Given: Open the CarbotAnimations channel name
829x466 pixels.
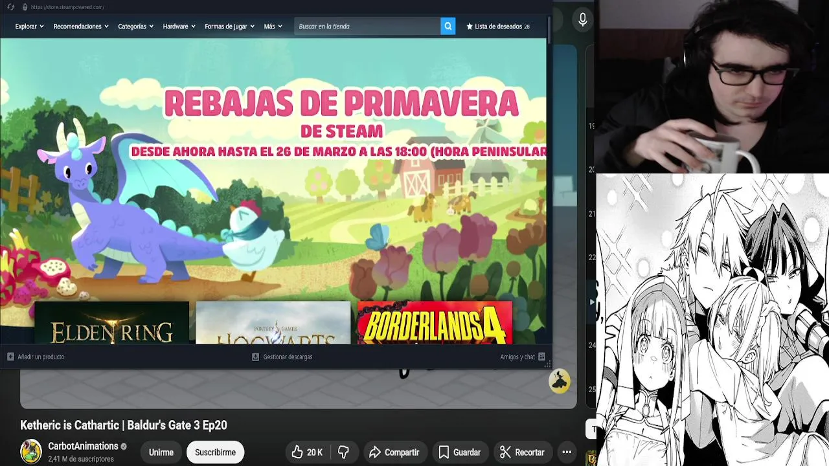Looking at the screenshot, I should tap(83, 446).
